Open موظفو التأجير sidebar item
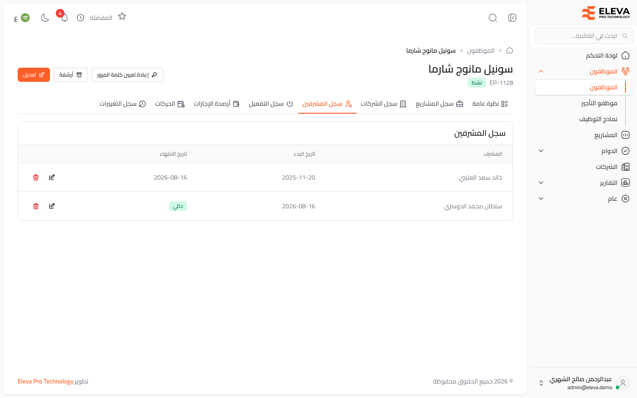The image size is (637, 398). click(584, 103)
